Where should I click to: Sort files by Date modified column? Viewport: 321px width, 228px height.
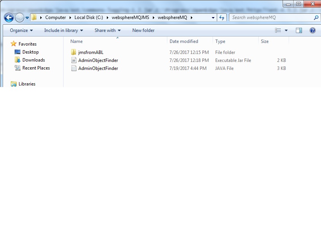184,41
